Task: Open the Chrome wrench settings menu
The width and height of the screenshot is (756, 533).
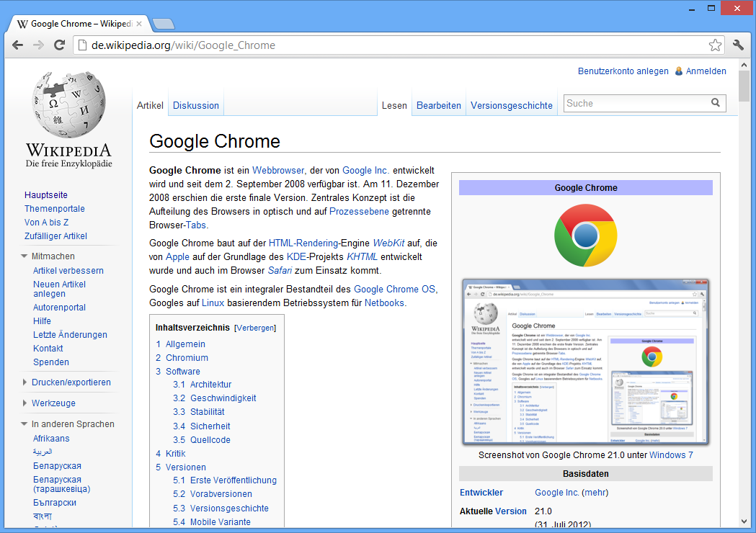Action: click(x=738, y=45)
